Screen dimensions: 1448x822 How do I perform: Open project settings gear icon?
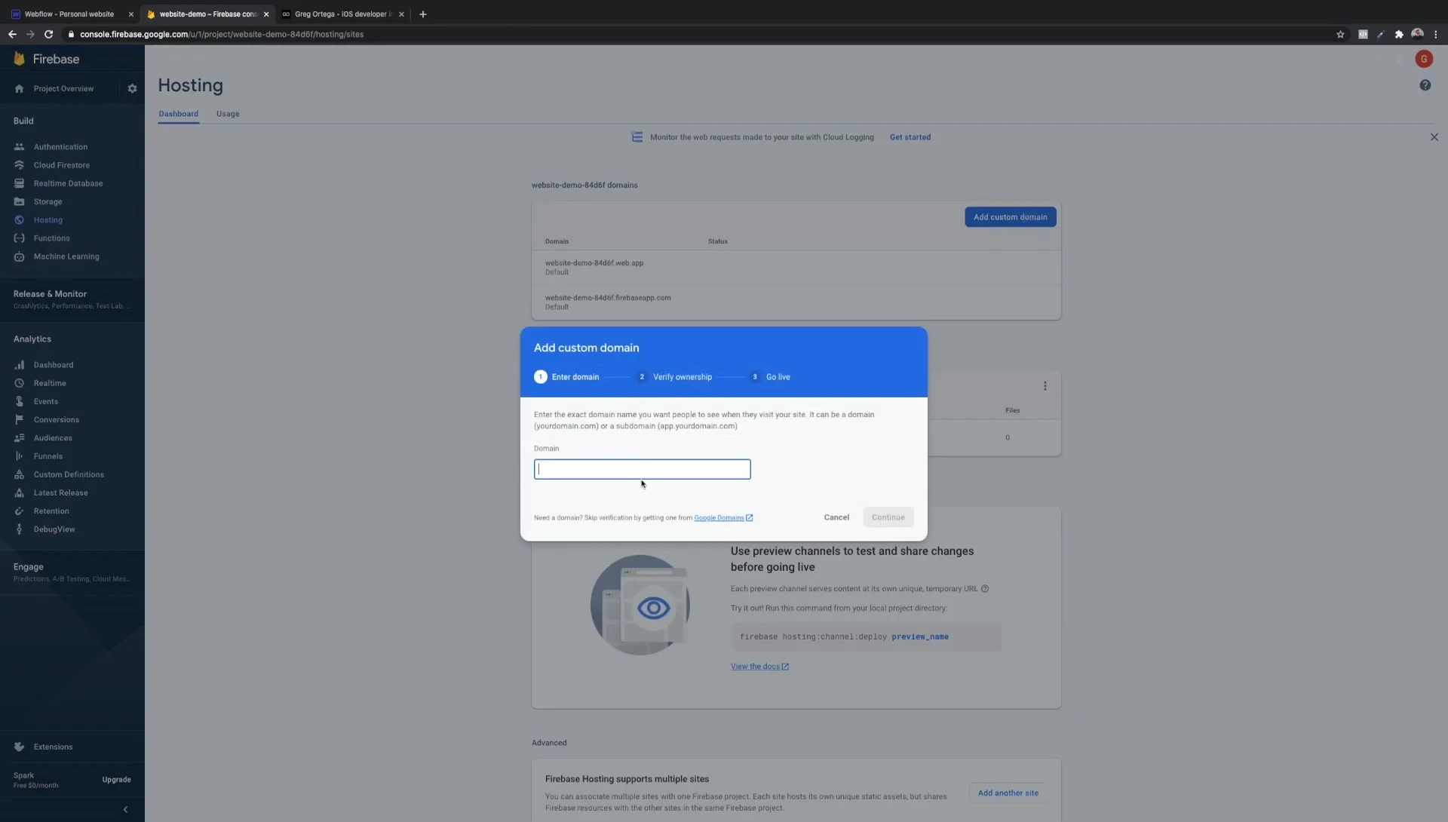point(132,89)
